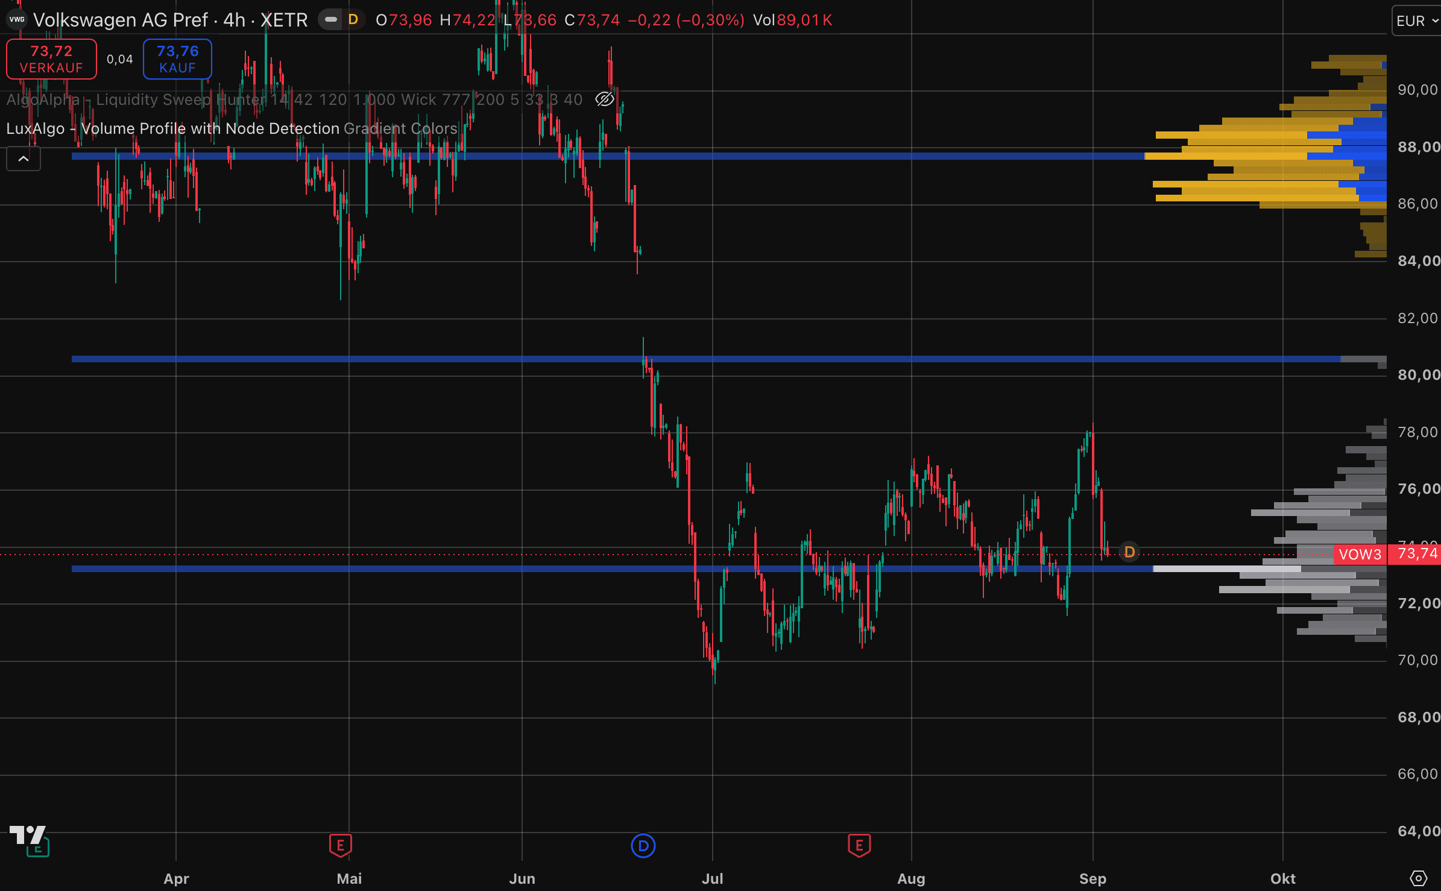Click the orange D badge in chart header
The height and width of the screenshot is (891, 1441).
[x=353, y=20]
